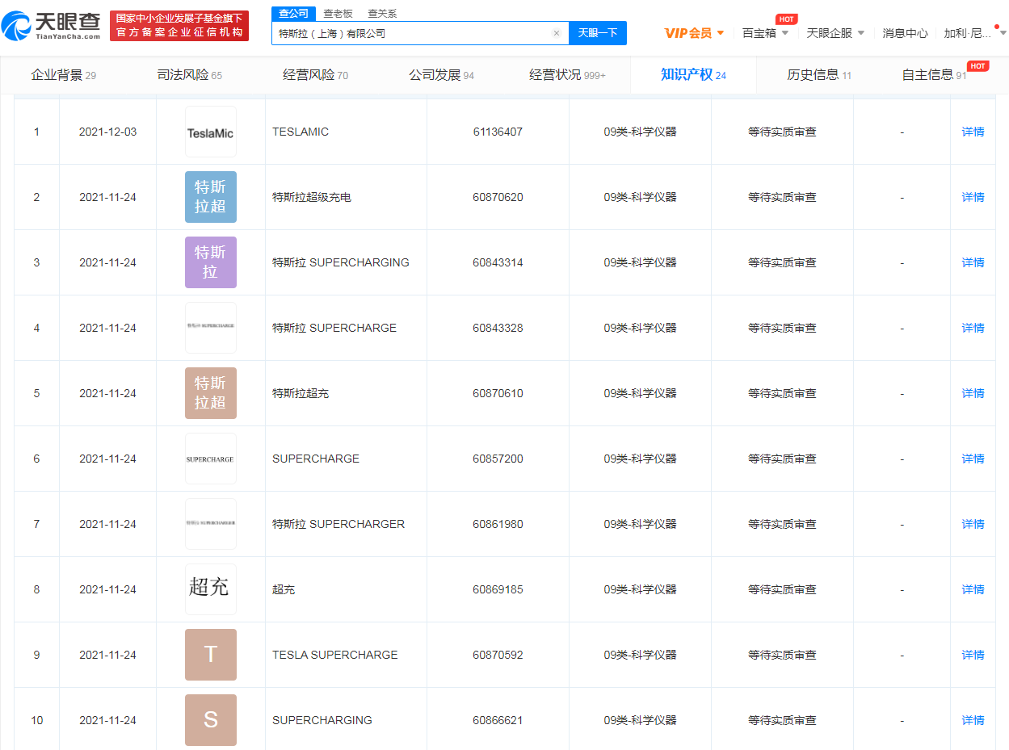Open the TESLA SUPERCHARGE trademark thumbnail
This screenshot has height=750, width=1009.
pos(211,655)
